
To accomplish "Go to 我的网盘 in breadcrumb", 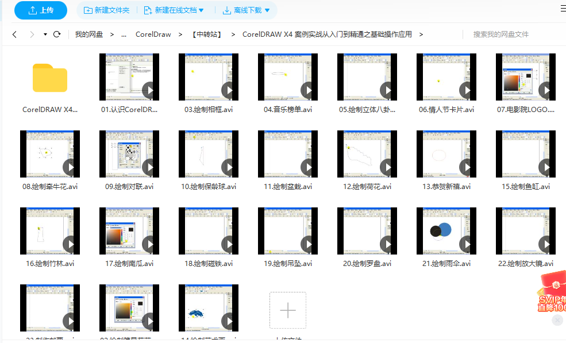I will (x=89, y=34).
